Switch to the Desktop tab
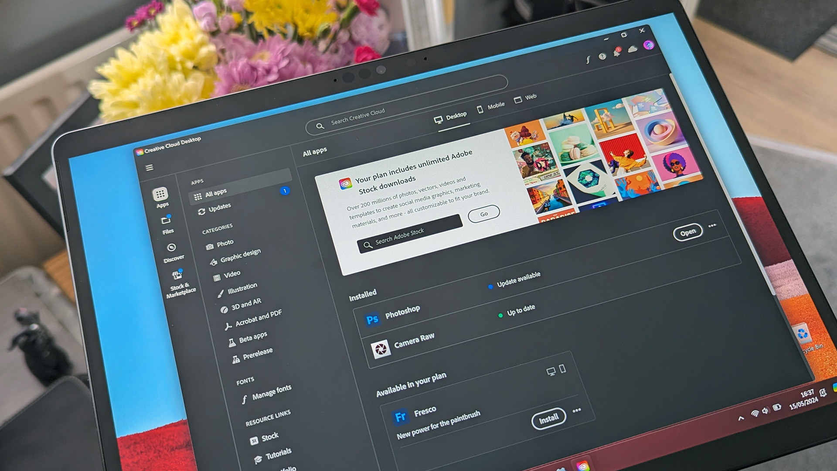Screen dimensions: 837x471 (x=450, y=117)
